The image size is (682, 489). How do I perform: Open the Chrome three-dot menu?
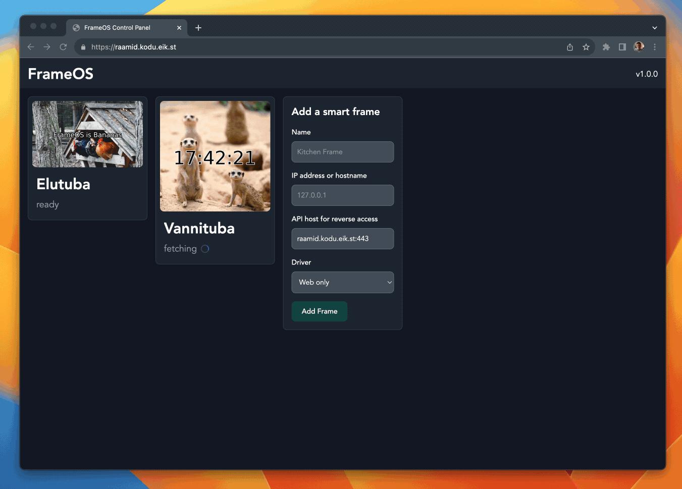tap(655, 47)
